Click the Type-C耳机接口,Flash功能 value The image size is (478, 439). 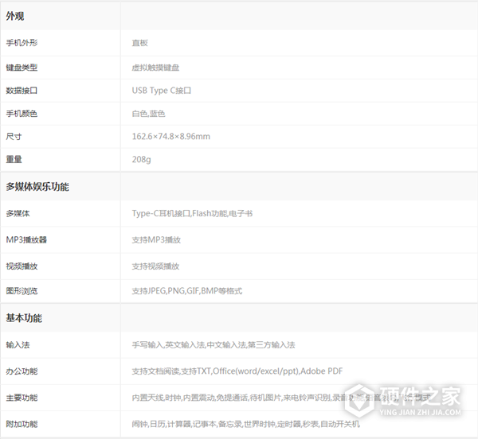tap(192, 213)
